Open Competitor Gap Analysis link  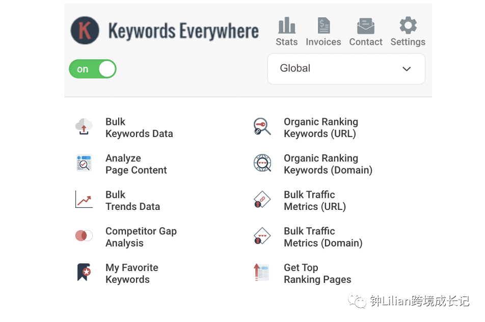click(x=141, y=237)
